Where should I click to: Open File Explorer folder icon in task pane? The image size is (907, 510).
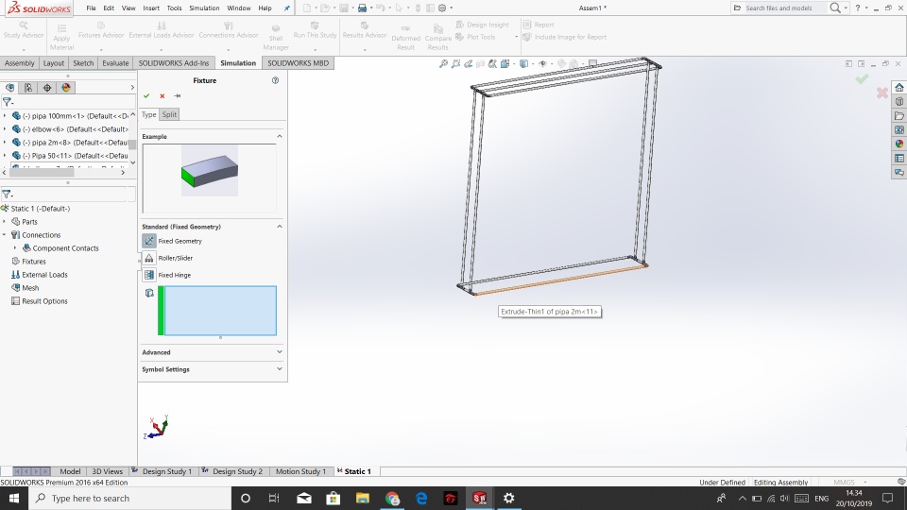tap(898, 115)
